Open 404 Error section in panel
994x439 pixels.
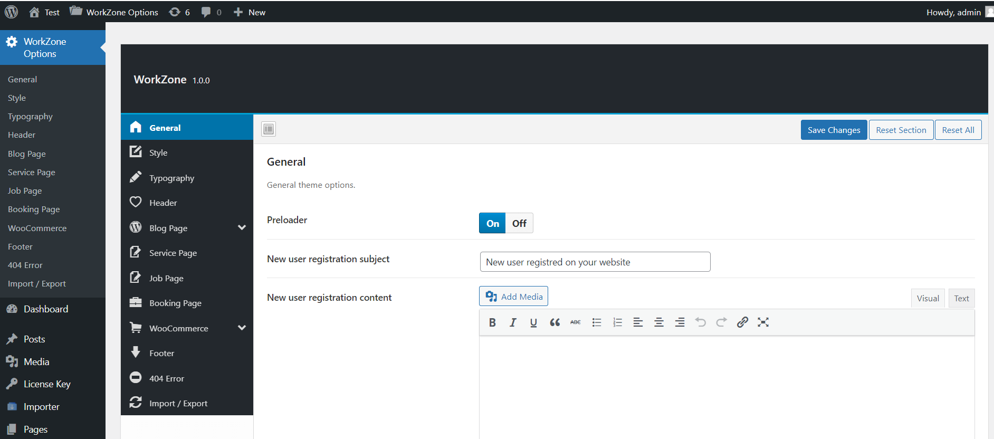pyautogui.click(x=187, y=378)
